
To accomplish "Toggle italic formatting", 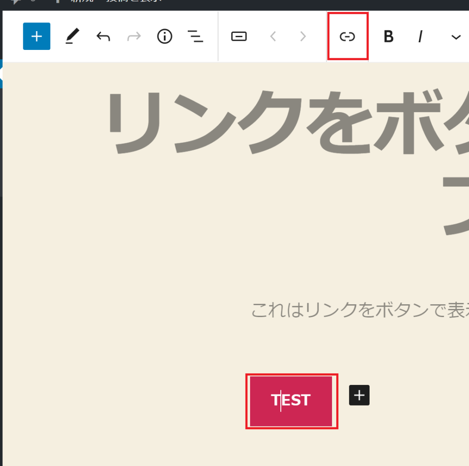I will (420, 37).
